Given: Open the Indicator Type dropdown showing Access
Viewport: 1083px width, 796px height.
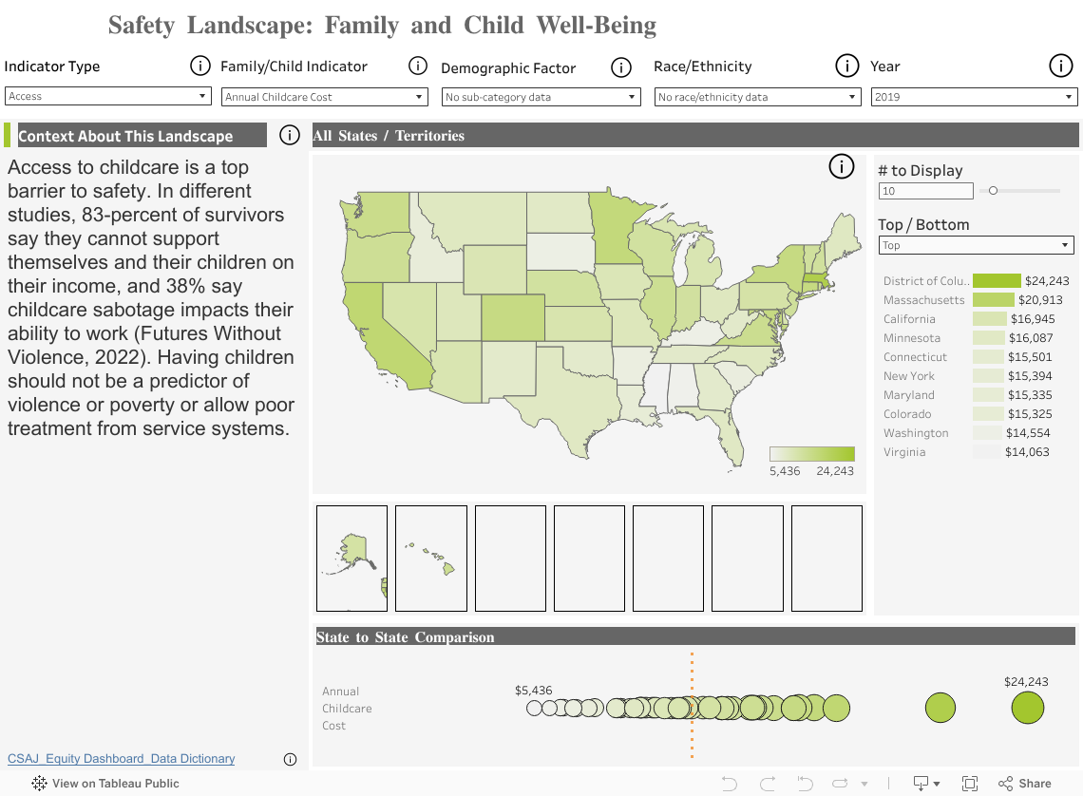Looking at the screenshot, I should click(x=107, y=95).
